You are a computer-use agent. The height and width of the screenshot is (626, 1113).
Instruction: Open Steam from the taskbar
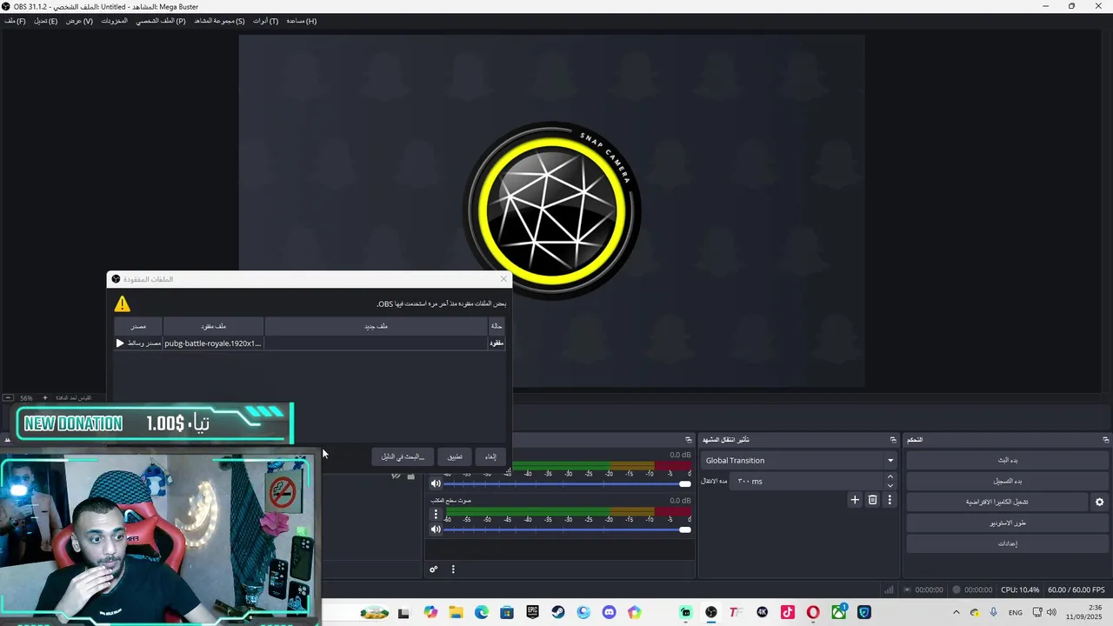pos(558,612)
